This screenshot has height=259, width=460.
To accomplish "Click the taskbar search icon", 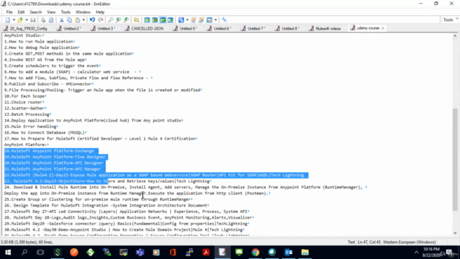I will [24, 253].
